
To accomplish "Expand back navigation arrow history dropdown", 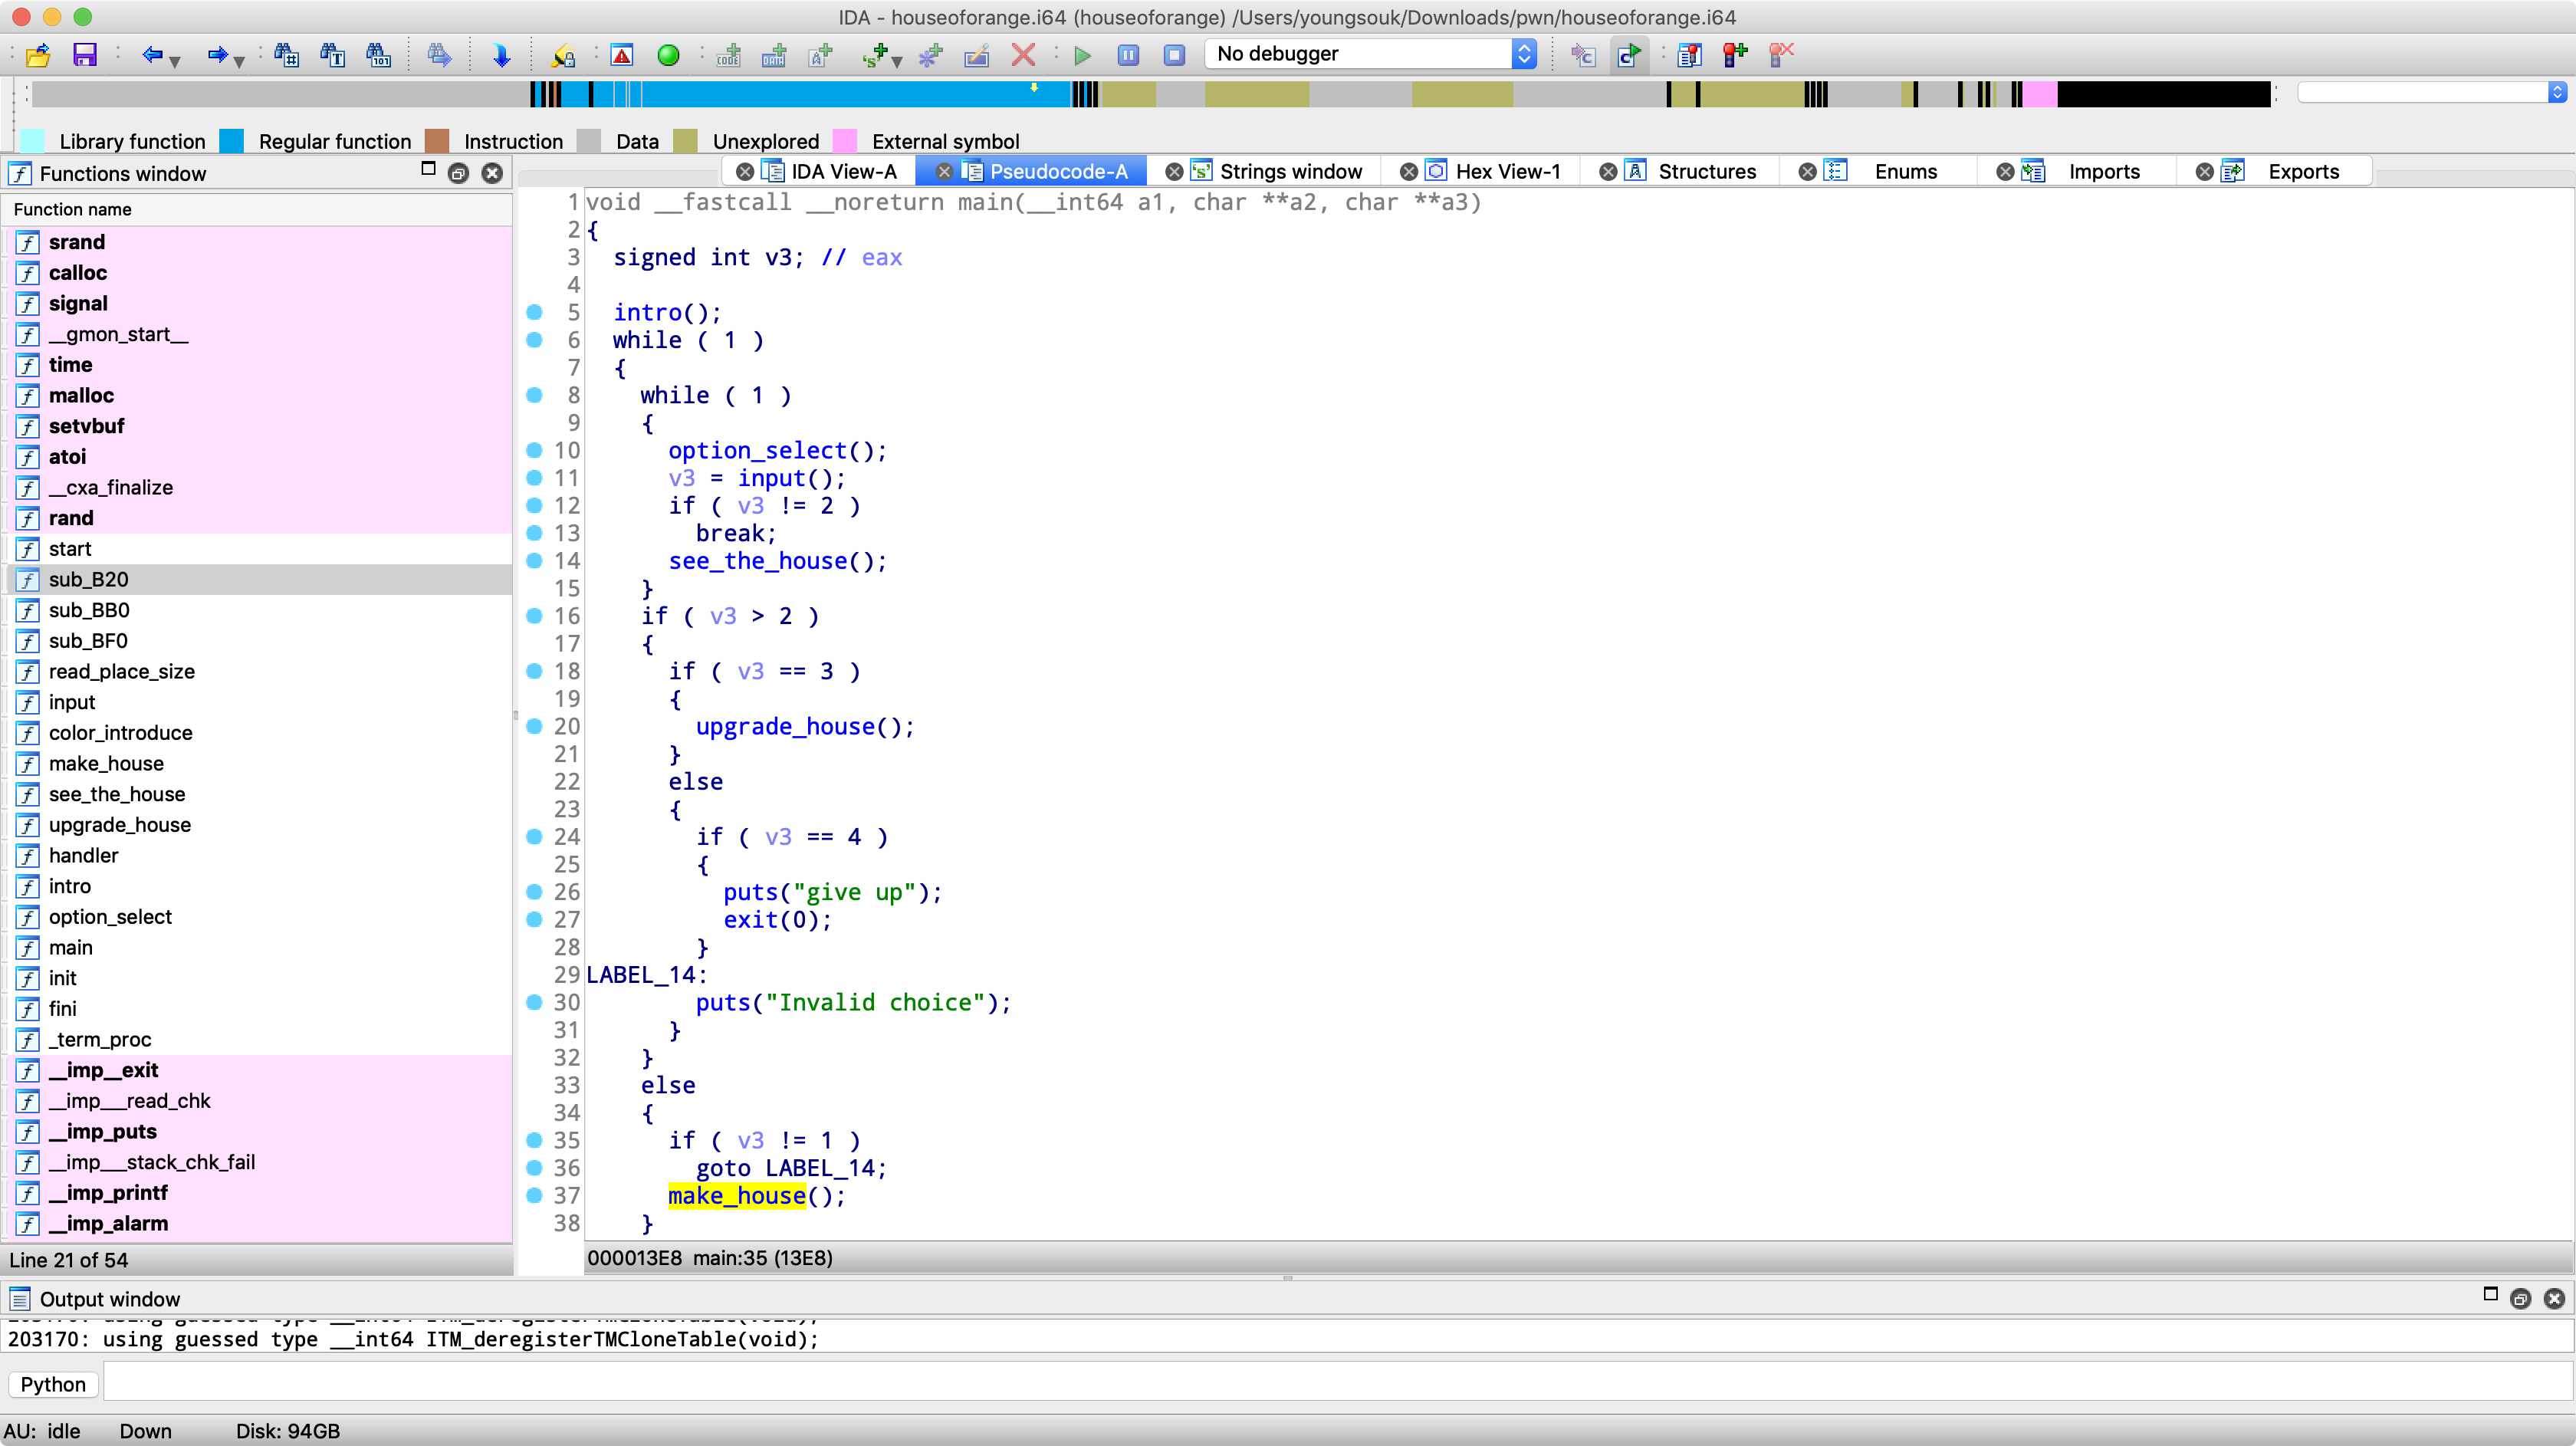I will [175, 61].
